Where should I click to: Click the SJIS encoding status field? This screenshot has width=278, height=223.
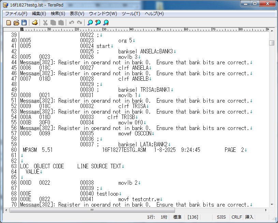(221, 217)
